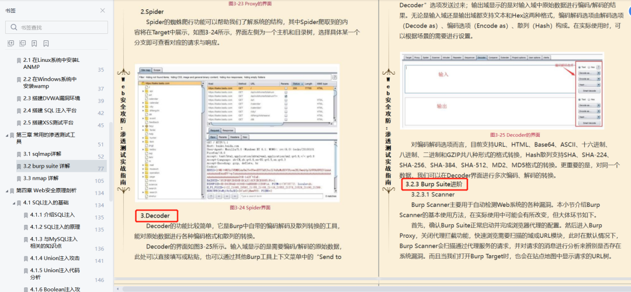Close the 书签 bookmarks panel

103,11
